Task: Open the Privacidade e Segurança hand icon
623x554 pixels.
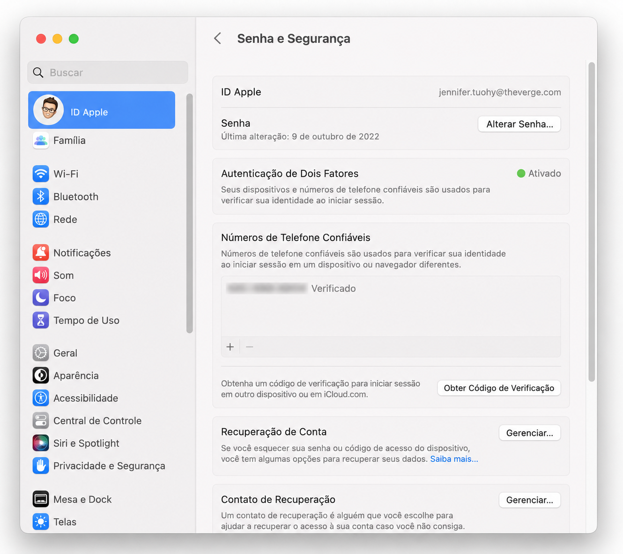Action: click(41, 465)
